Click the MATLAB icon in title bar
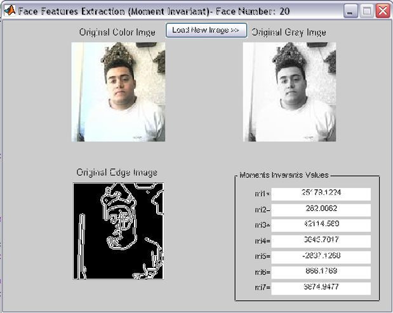Viewport: 393px width, 313px height. coord(10,11)
